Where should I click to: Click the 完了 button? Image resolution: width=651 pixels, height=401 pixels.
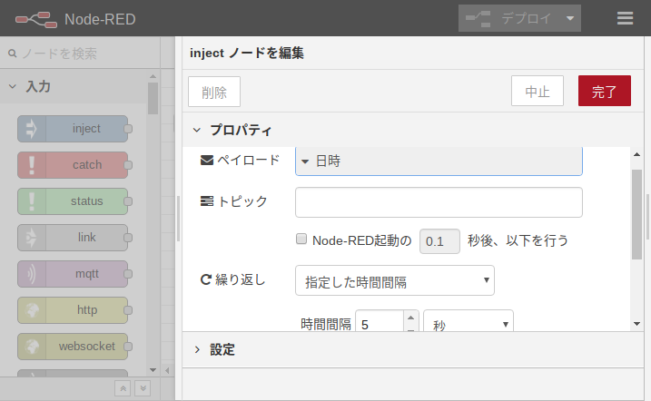tap(604, 92)
